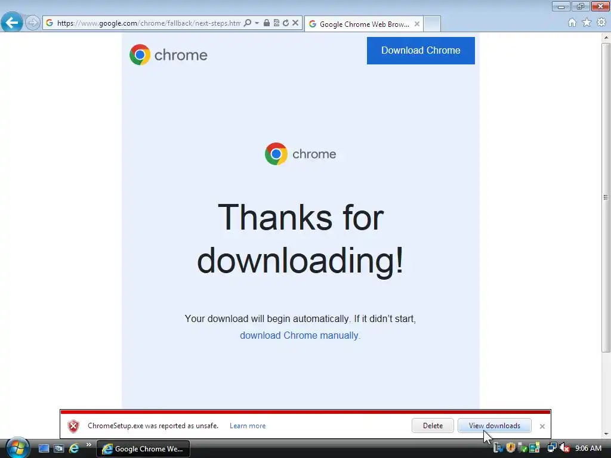
Task: Click the muted volume tray icon
Action: [x=564, y=448]
